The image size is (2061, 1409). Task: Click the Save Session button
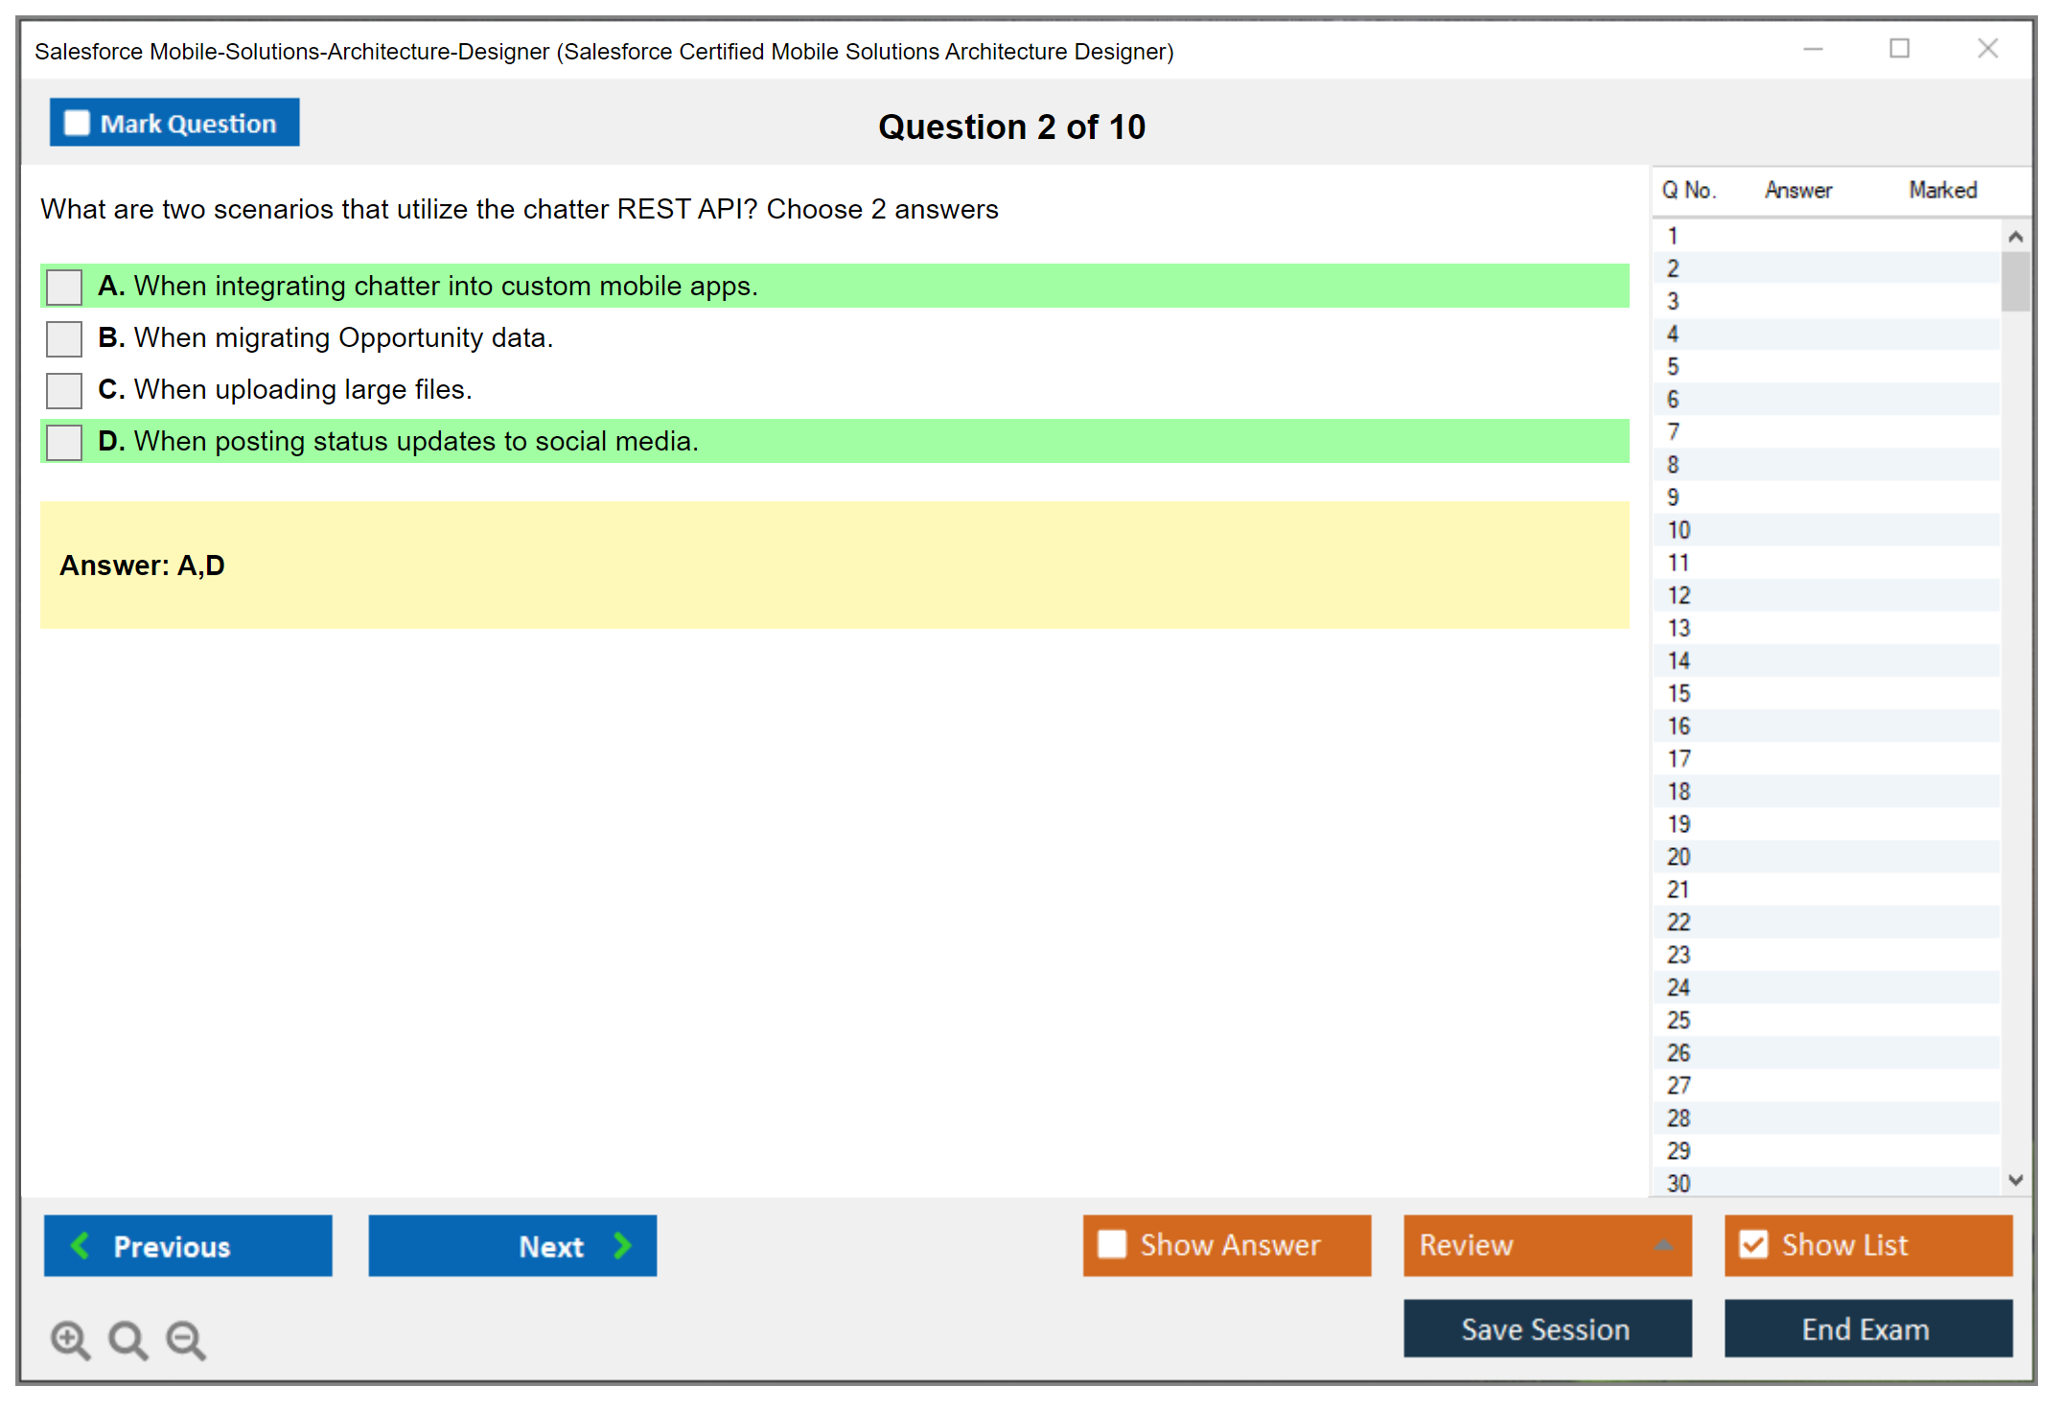click(1546, 1328)
